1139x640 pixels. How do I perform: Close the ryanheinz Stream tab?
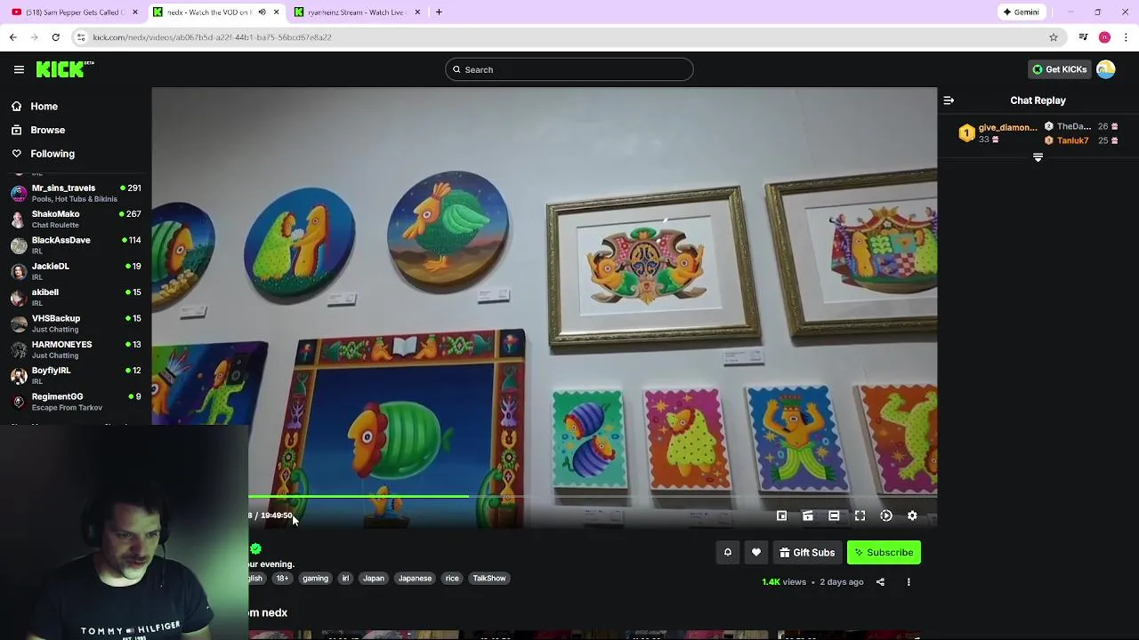click(x=416, y=12)
